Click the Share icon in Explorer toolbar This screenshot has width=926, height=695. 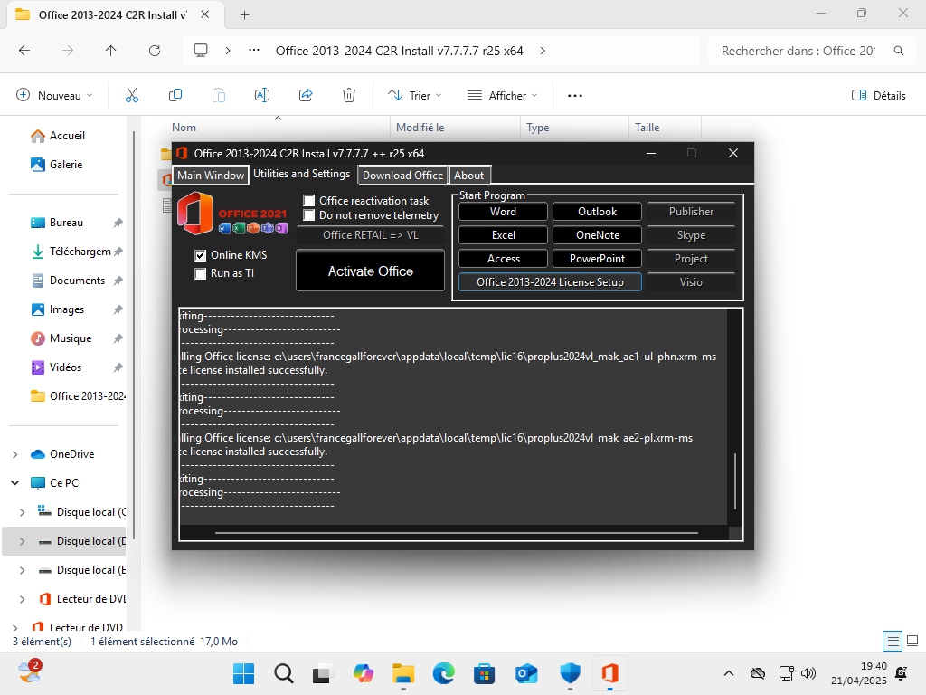pyautogui.click(x=306, y=95)
